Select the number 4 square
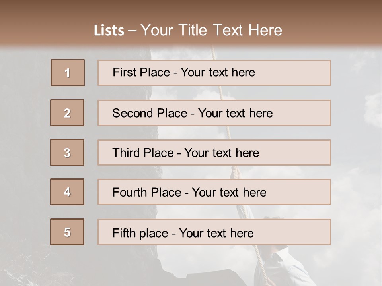382x286 pixels. pyautogui.click(x=67, y=192)
